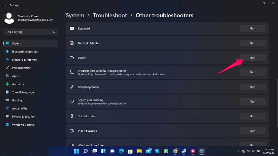Click the Program Compatibility Troubleshooter list icon

point(72,72)
